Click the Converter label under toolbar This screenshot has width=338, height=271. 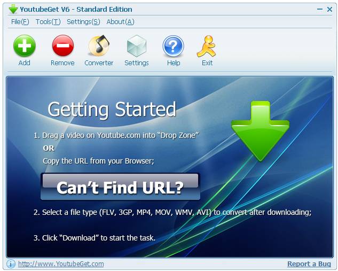pyautogui.click(x=99, y=63)
